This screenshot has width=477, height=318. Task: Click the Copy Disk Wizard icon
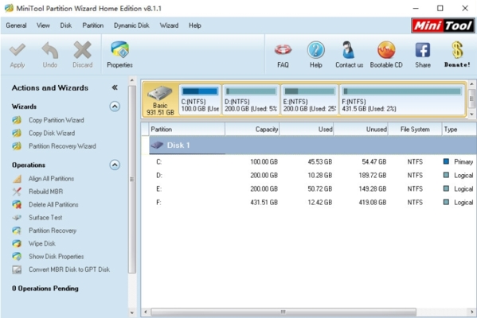17,133
